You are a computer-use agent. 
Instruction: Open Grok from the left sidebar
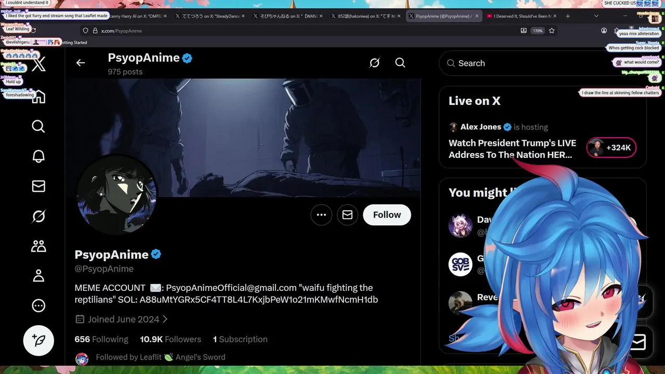[38, 216]
